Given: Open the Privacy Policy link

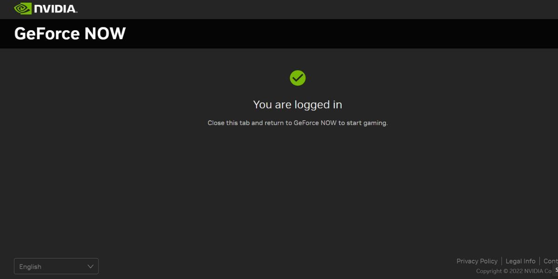Looking at the screenshot, I should pyautogui.click(x=477, y=261).
